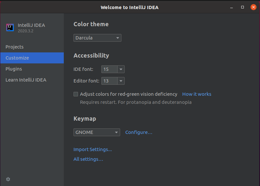Switch to the Projects section
The height and width of the screenshot is (186, 260).
32,47
